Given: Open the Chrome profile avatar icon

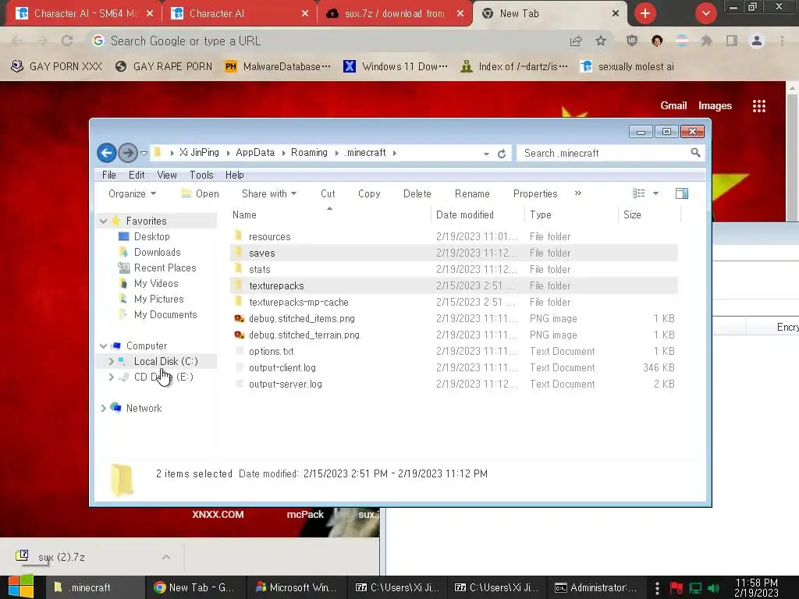Looking at the screenshot, I should (757, 41).
